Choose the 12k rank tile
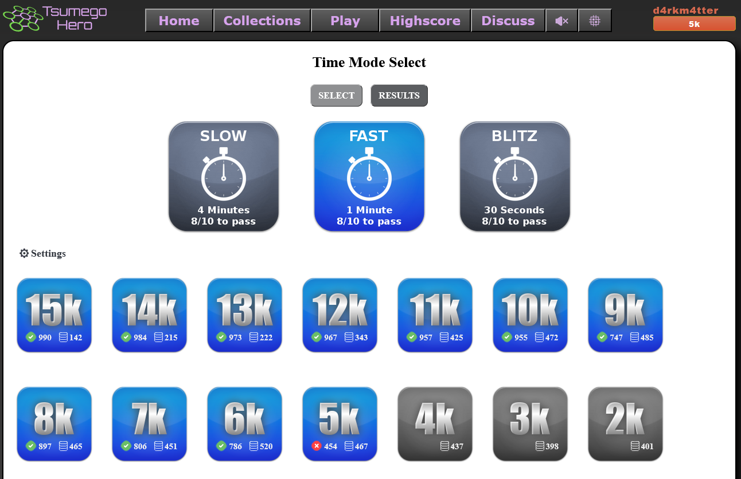Image resolution: width=741 pixels, height=479 pixels. 340,315
